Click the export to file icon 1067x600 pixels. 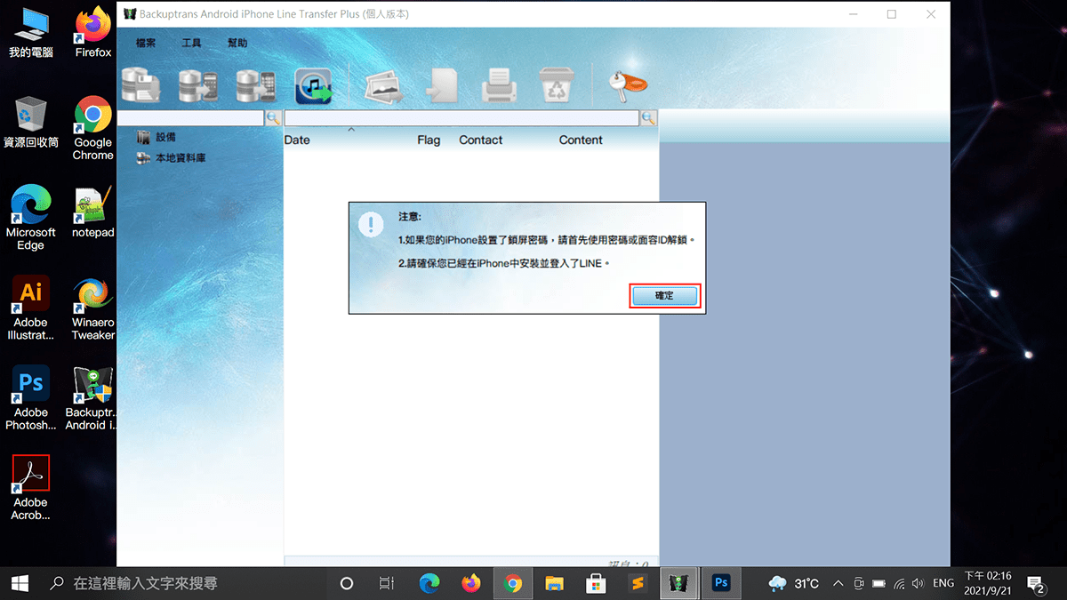point(442,86)
